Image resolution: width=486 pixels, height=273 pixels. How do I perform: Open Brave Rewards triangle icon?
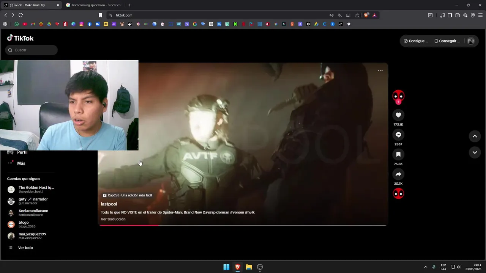[374, 15]
